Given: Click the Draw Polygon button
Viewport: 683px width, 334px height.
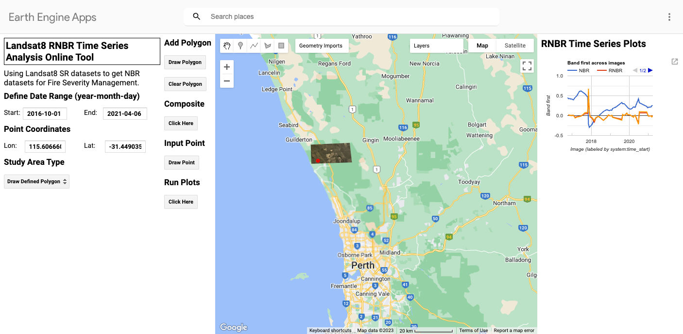Looking at the screenshot, I should tap(185, 63).
